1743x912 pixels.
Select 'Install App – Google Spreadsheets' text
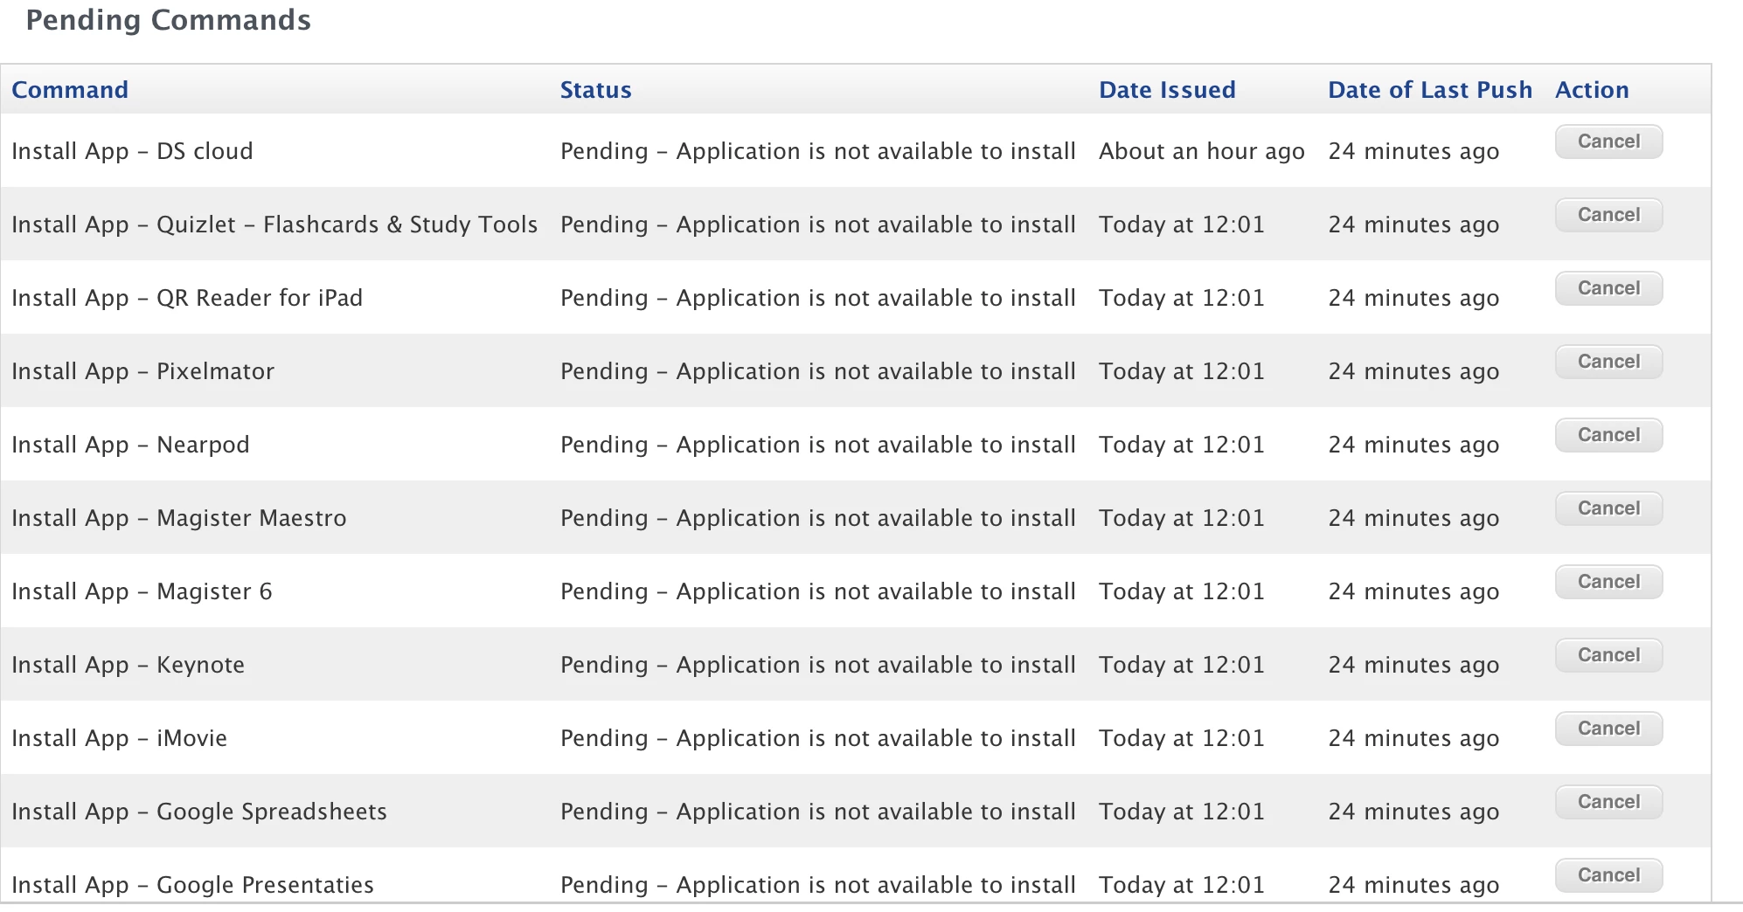click(x=199, y=812)
